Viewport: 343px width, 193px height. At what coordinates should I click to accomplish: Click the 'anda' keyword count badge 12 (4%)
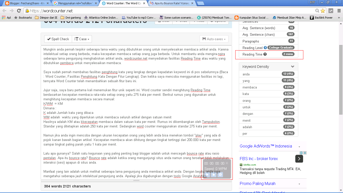coord(288,74)
